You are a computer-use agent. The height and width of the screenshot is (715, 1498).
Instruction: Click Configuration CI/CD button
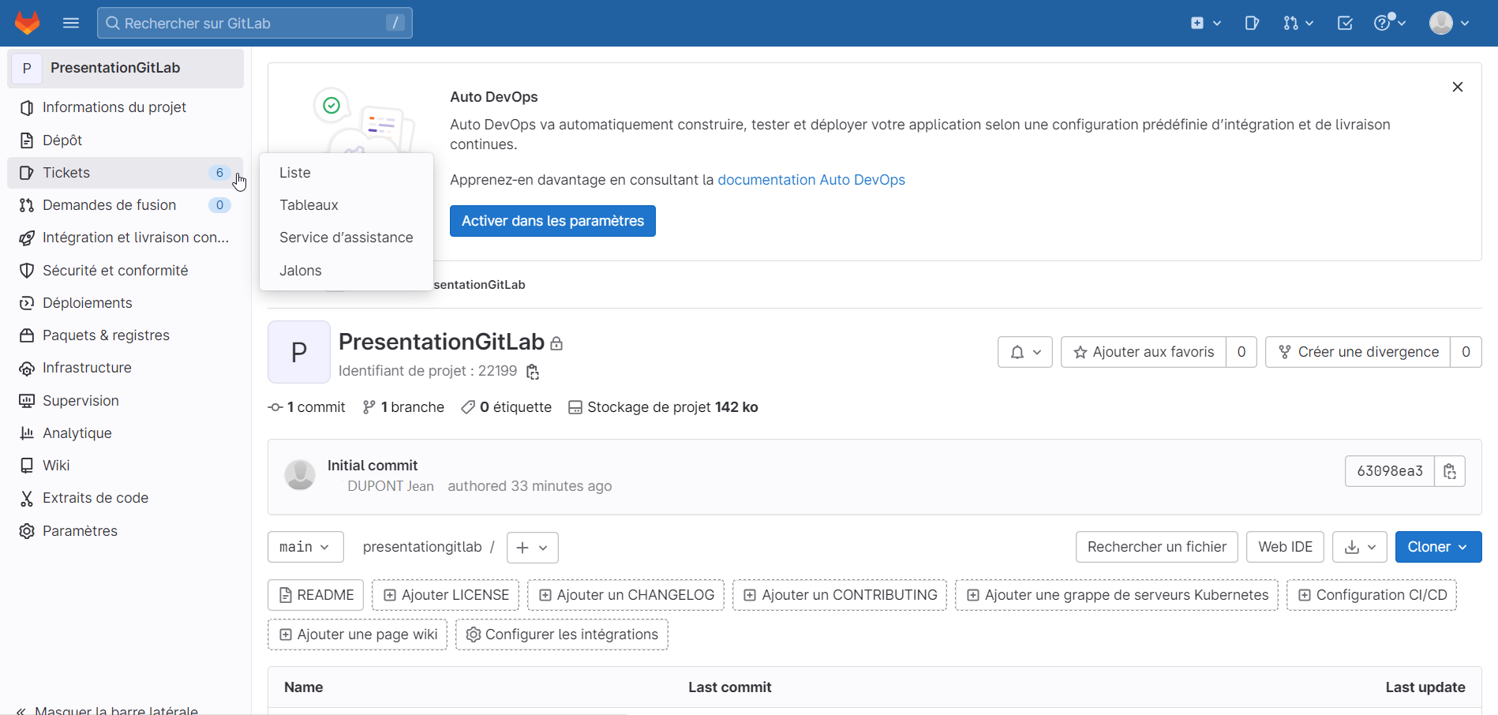coord(1372,595)
